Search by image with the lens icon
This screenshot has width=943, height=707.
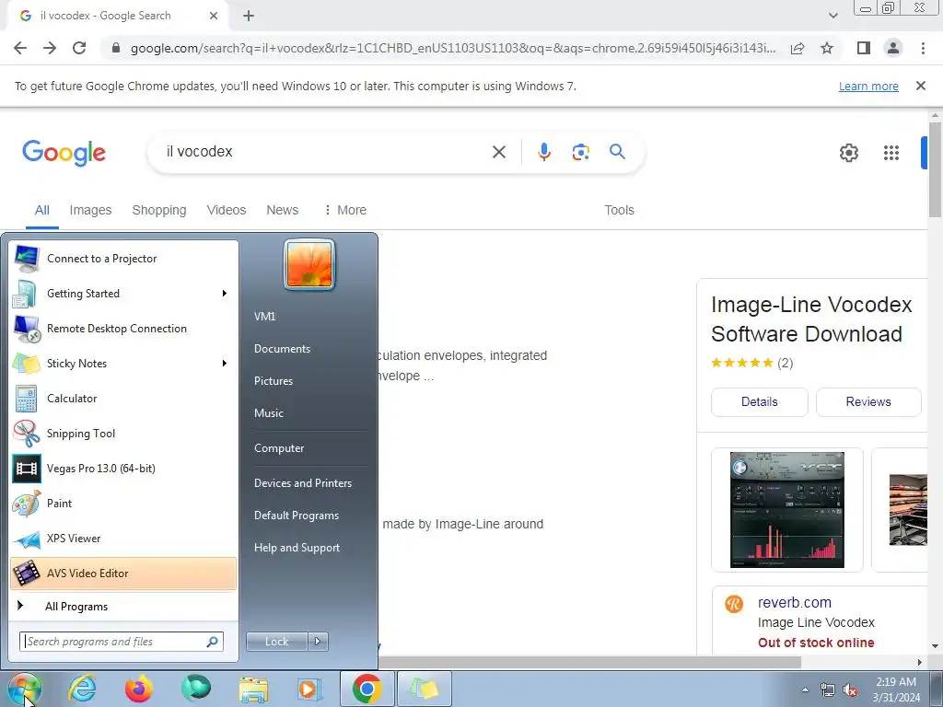tap(580, 152)
